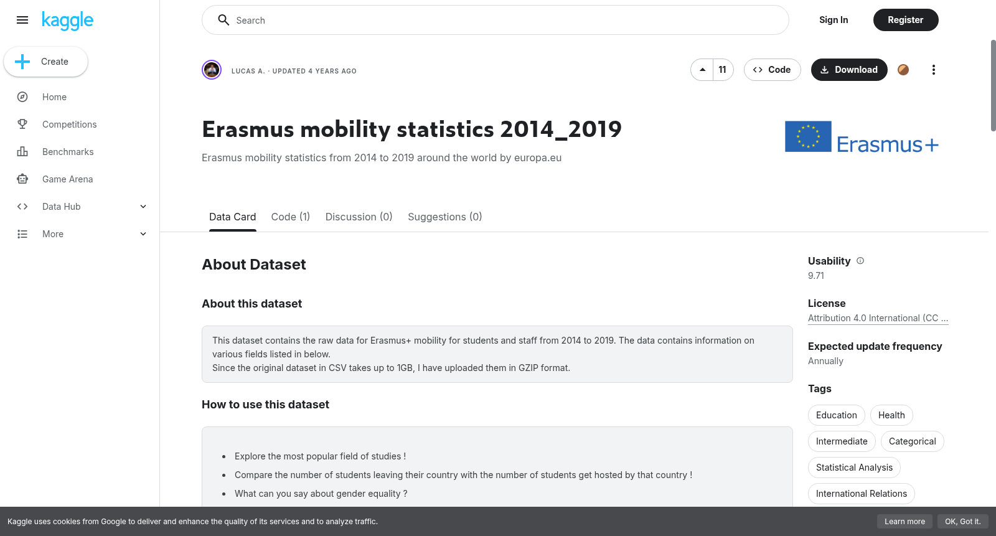The width and height of the screenshot is (996, 536).
Task: Click 'Explore the most popular field of studies' bullet
Action: 320,456
